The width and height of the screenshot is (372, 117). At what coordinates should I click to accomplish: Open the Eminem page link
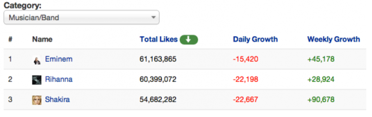pos(58,59)
